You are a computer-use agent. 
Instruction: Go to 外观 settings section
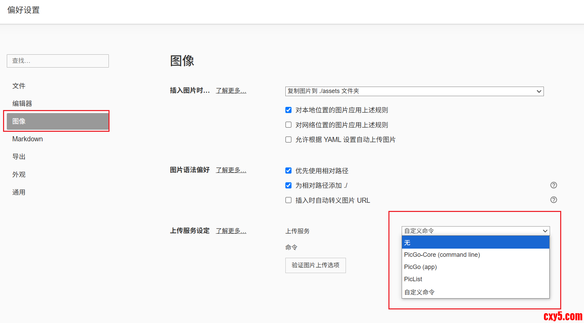click(19, 175)
